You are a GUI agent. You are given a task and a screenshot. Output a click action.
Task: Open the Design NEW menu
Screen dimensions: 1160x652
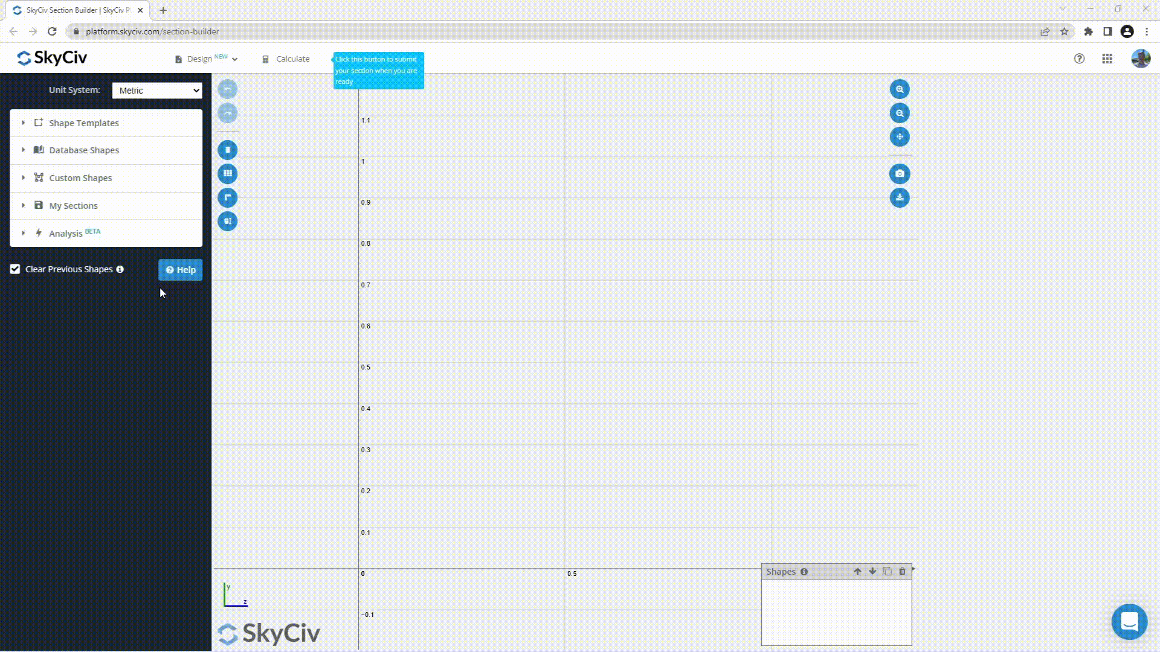[x=205, y=58]
